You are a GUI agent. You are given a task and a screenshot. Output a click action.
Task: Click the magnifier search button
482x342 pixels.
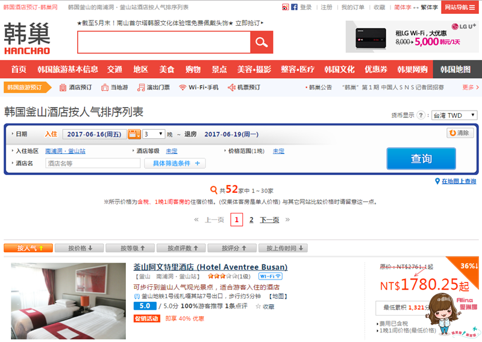coord(261,42)
